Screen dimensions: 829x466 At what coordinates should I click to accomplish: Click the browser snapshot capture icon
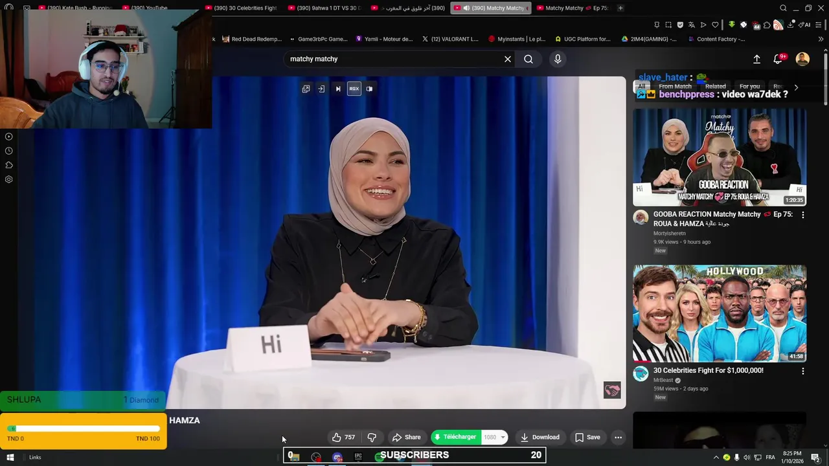pos(668,25)
